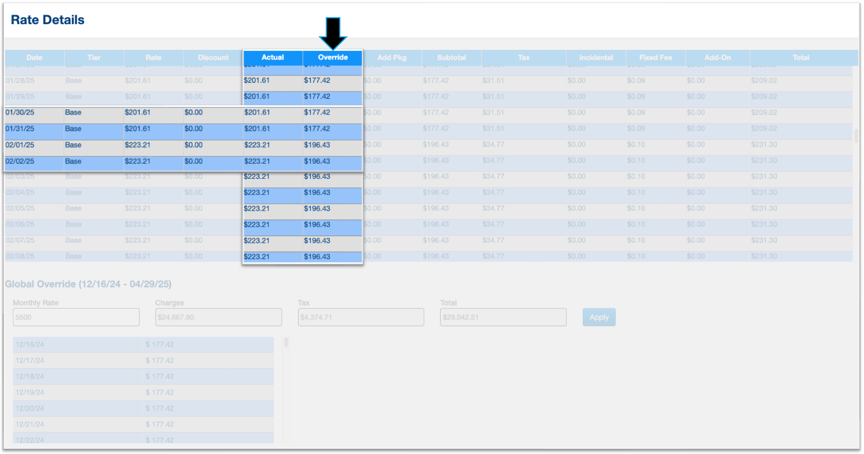Click the override list's vertical scrollbar
The height and width of the screenshot is (454, 864).
286,343
